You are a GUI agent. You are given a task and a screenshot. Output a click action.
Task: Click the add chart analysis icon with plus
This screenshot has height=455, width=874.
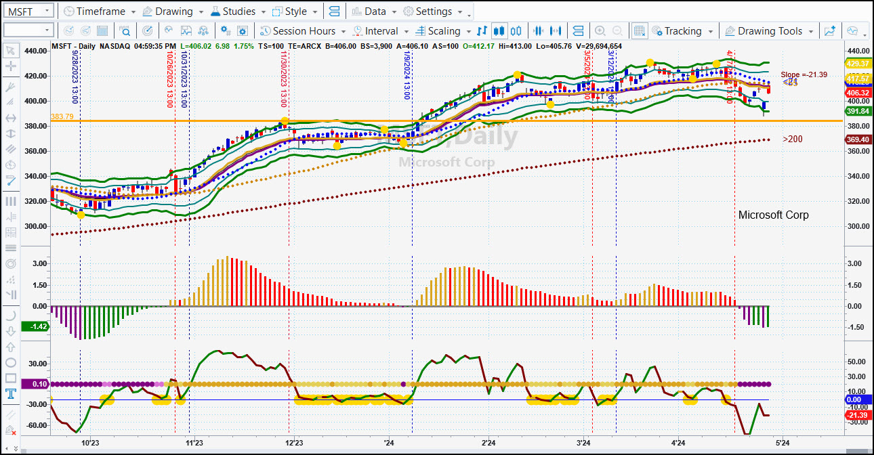pos(830,31)
